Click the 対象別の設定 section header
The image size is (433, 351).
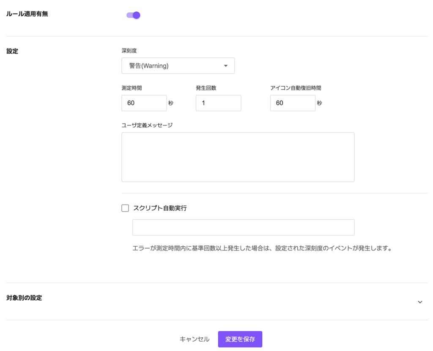[x=24, y=298]
